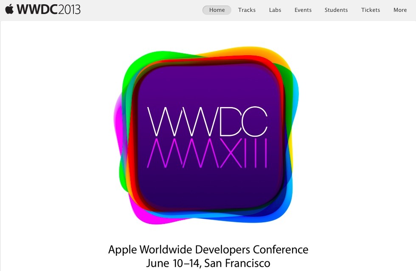Open the Events page
The height and width of the screenshot is (271, 416).
[x=303, y=10]
